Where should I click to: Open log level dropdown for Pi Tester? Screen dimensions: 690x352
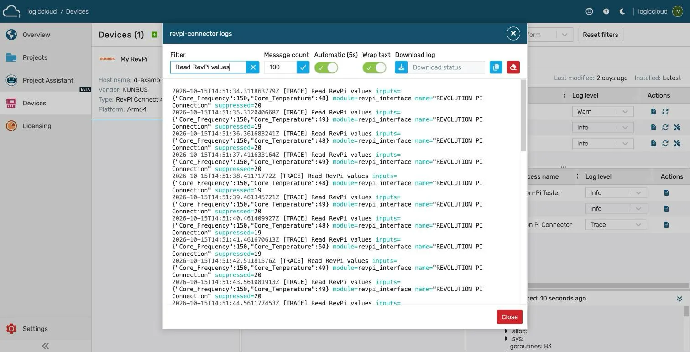coord(616,193)
